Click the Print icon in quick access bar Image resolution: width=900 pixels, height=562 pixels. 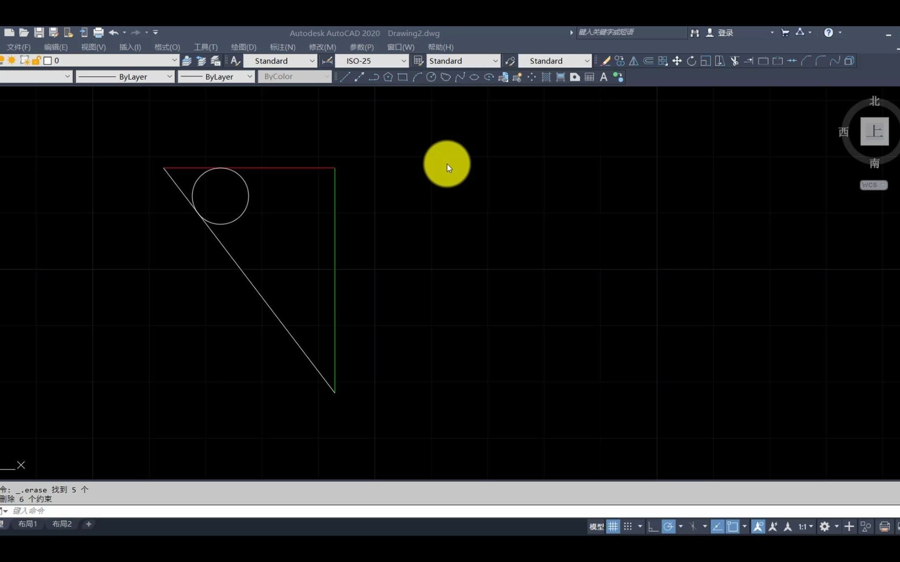click(98, 33)
